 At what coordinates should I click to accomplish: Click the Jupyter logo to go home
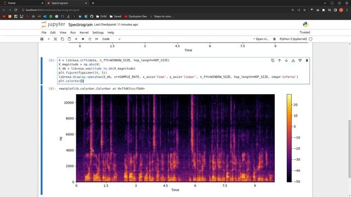pyautogui.click(x=53, y=24)
